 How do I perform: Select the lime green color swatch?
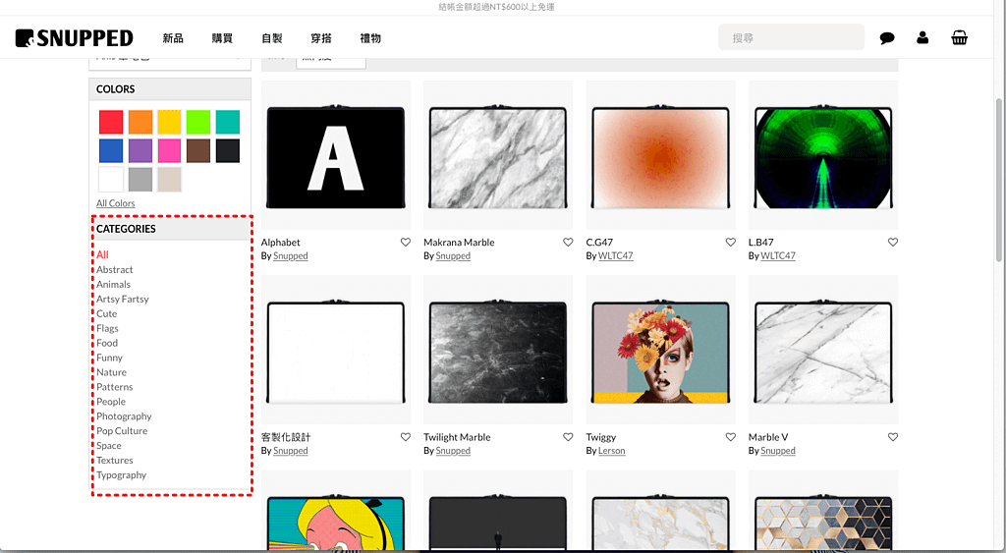(x=198, y=122)
